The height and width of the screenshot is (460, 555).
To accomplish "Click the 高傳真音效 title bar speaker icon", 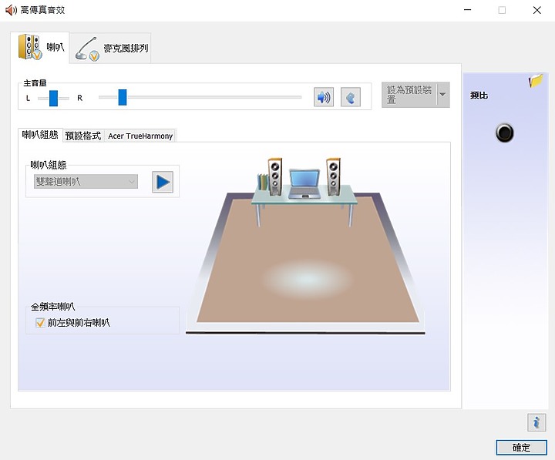I will [11, 10].
